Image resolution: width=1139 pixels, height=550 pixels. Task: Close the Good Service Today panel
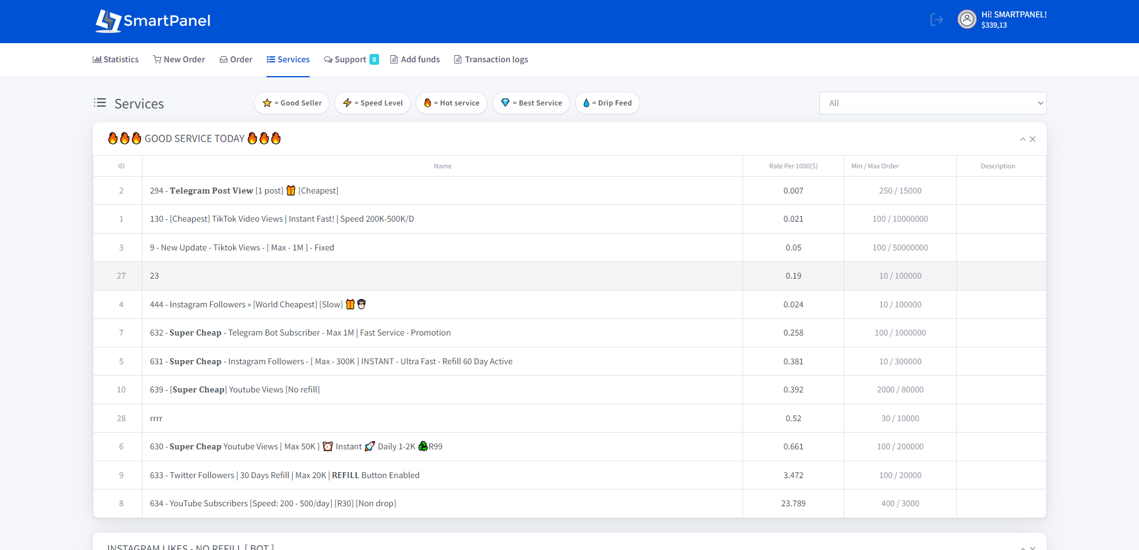(x=1033, y=140)
